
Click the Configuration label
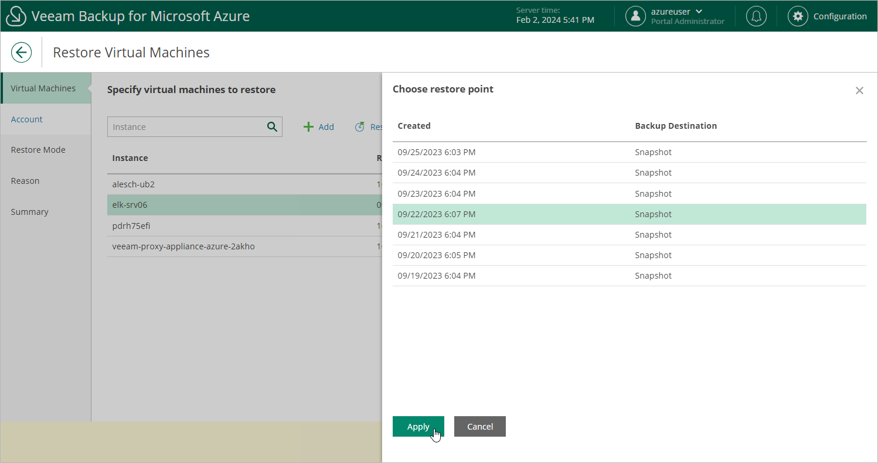pos(840,16)
